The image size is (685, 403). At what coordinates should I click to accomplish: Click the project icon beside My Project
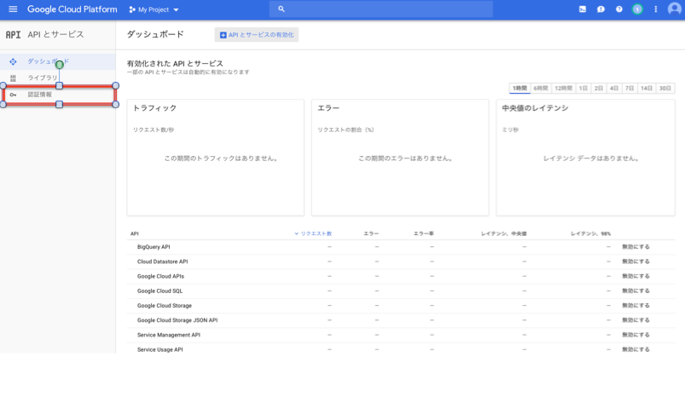pyautogui.click(x=132, y=9)
